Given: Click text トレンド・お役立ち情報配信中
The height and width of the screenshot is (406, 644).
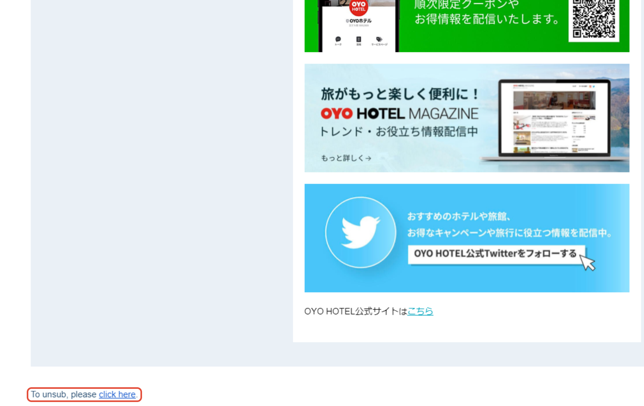Looking at the screenshot, I should click(399, 132).
